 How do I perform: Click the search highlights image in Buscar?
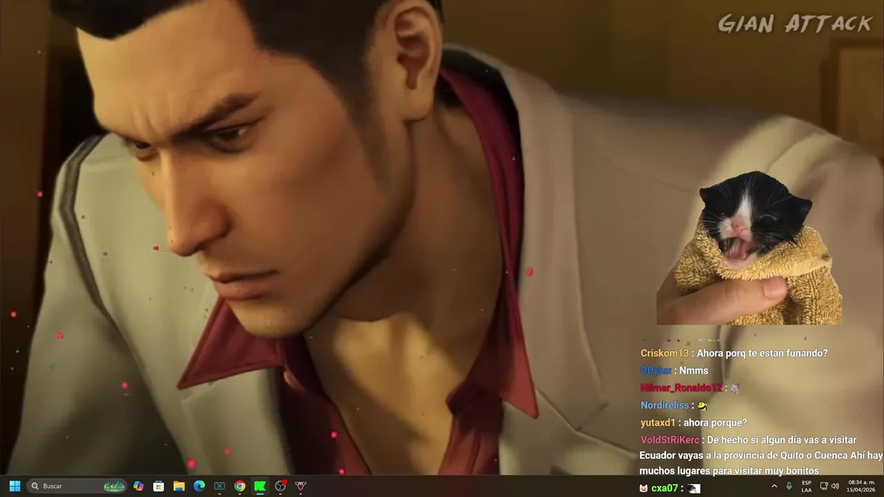(x=114, y=486)
